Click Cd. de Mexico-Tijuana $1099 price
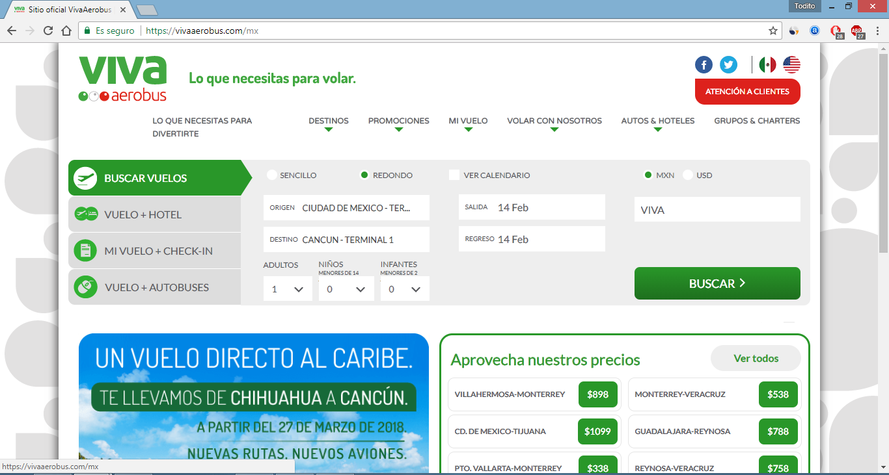Viewport: 889px width, 475px height. [597, 431]
